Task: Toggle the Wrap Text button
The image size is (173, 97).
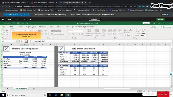Action: [x=56, y=31]
